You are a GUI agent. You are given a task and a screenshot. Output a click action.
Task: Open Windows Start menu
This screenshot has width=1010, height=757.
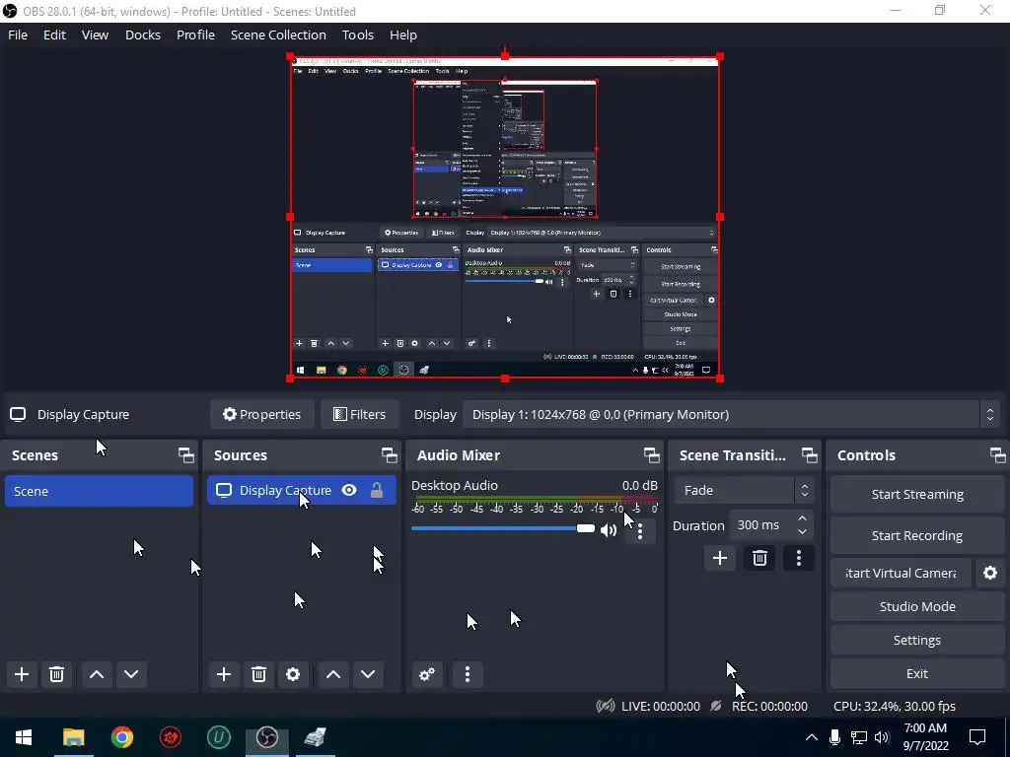pos(24,737)
